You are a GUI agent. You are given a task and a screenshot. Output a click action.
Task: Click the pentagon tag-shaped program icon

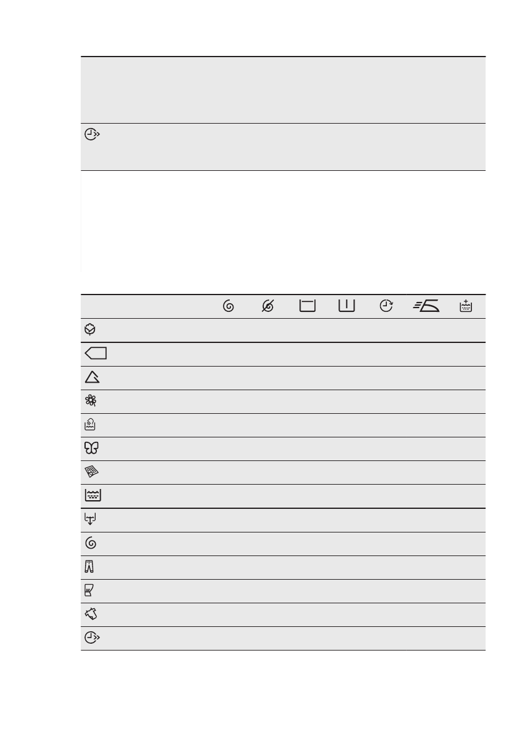coord(96,354)
